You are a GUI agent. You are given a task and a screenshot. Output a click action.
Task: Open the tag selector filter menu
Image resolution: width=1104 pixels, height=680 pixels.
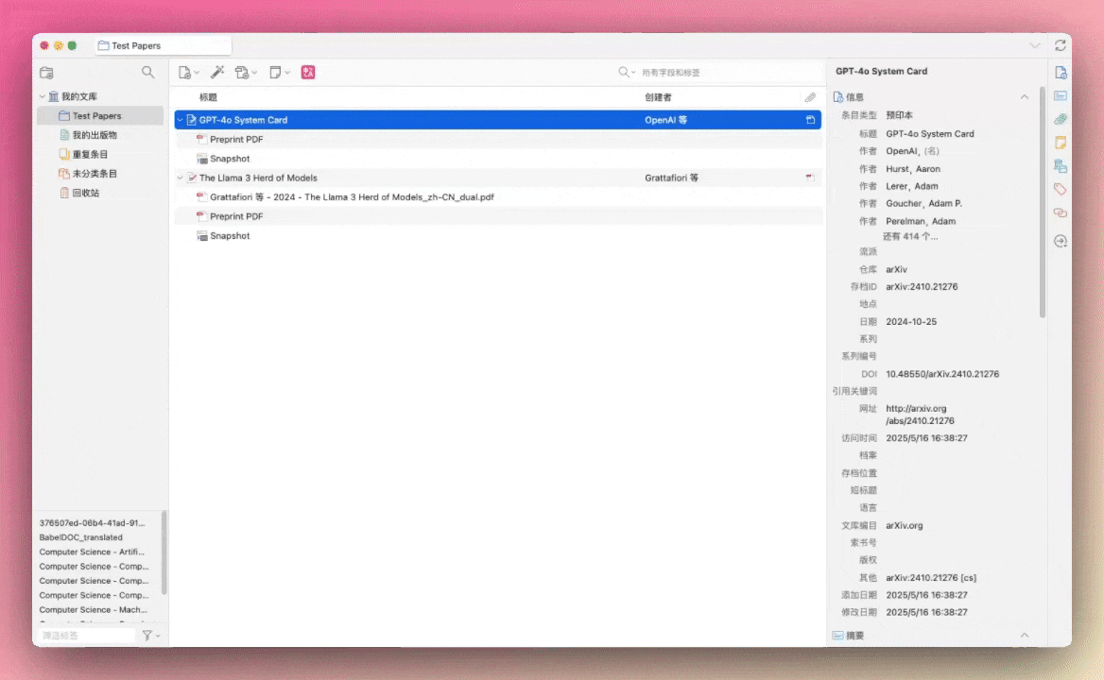tap(150, 636)
